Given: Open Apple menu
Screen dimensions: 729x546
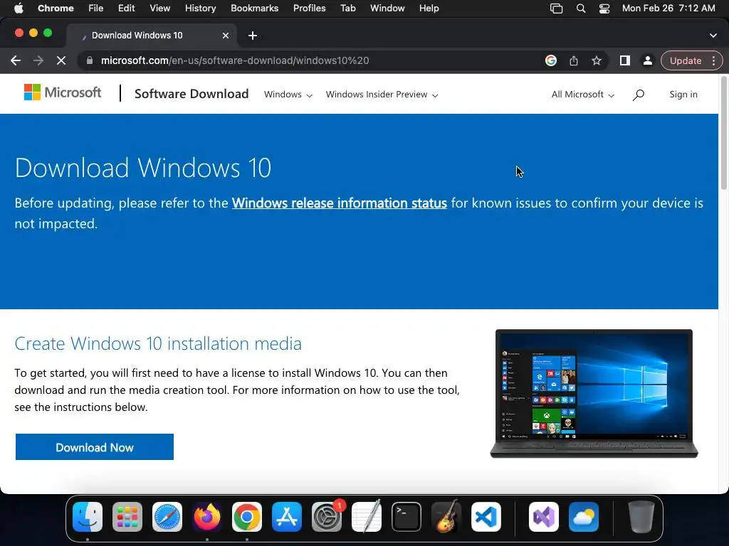Looking at the screenshot, I should [x=19, y=8].
